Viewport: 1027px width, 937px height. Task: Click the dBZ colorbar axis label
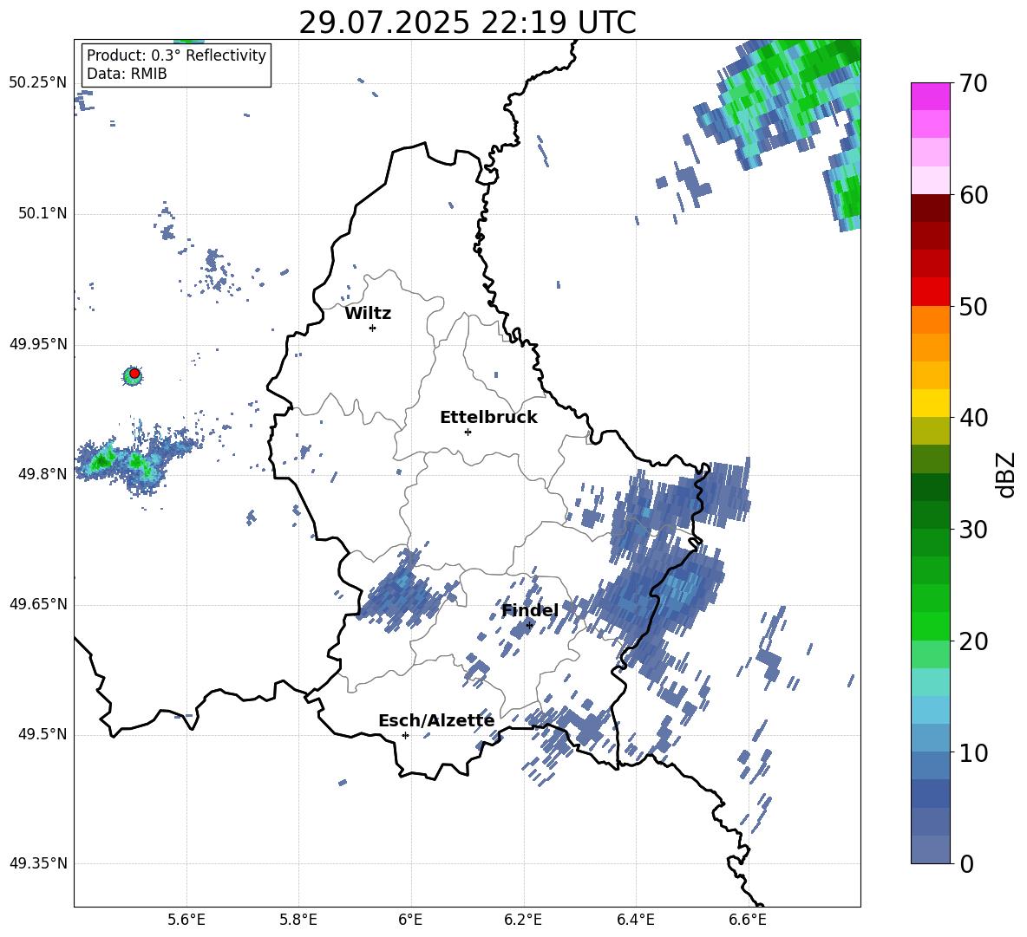[x=1006, y=474]
